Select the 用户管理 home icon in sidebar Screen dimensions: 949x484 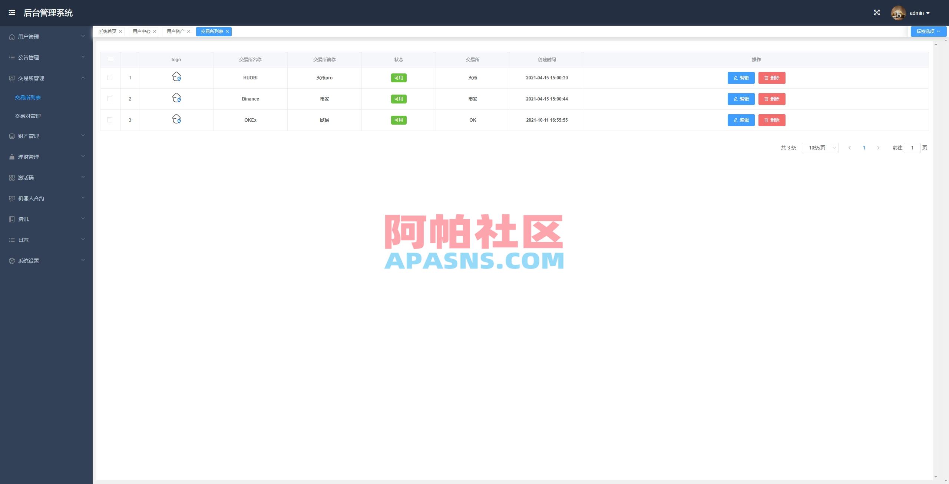point(11,36)
